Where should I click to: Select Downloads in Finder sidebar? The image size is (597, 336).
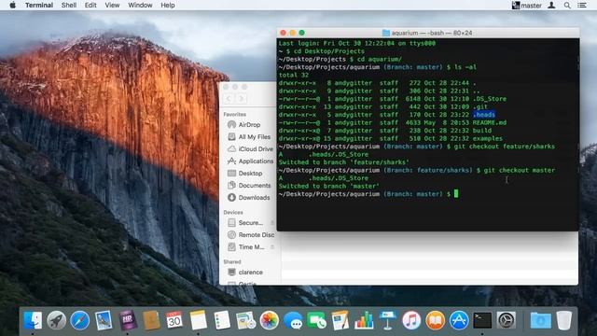coord(249,198)
